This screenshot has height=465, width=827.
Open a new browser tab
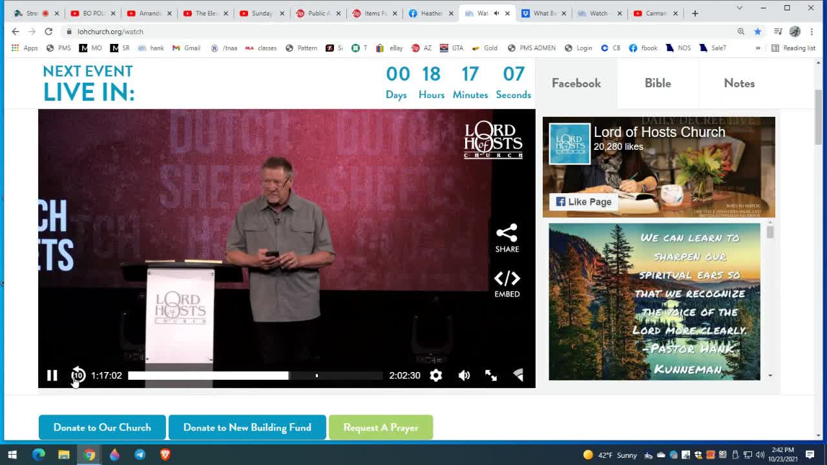[x=695, y=13]
